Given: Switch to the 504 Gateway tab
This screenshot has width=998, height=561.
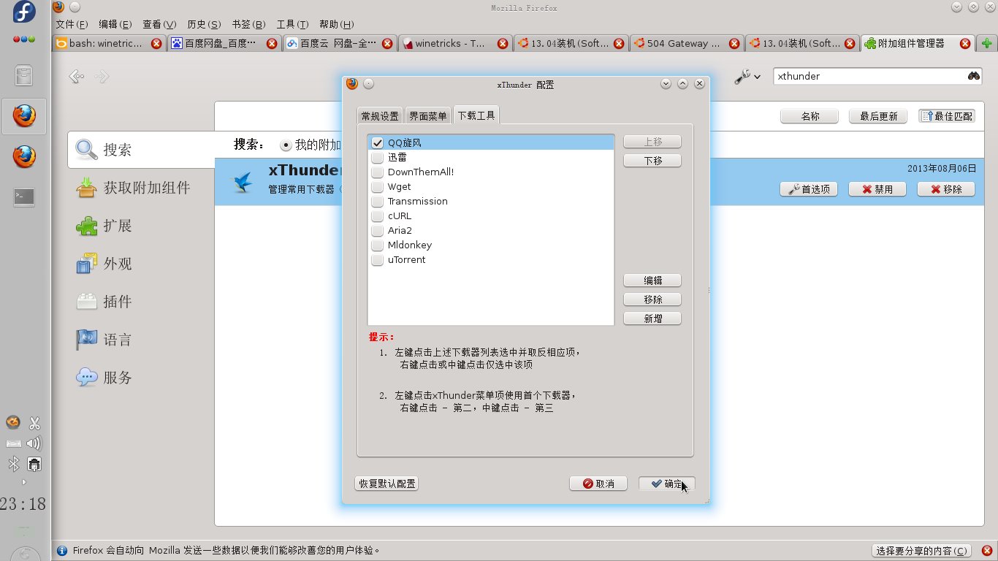Looking at the screenshot, I should (x=685, y=43).
